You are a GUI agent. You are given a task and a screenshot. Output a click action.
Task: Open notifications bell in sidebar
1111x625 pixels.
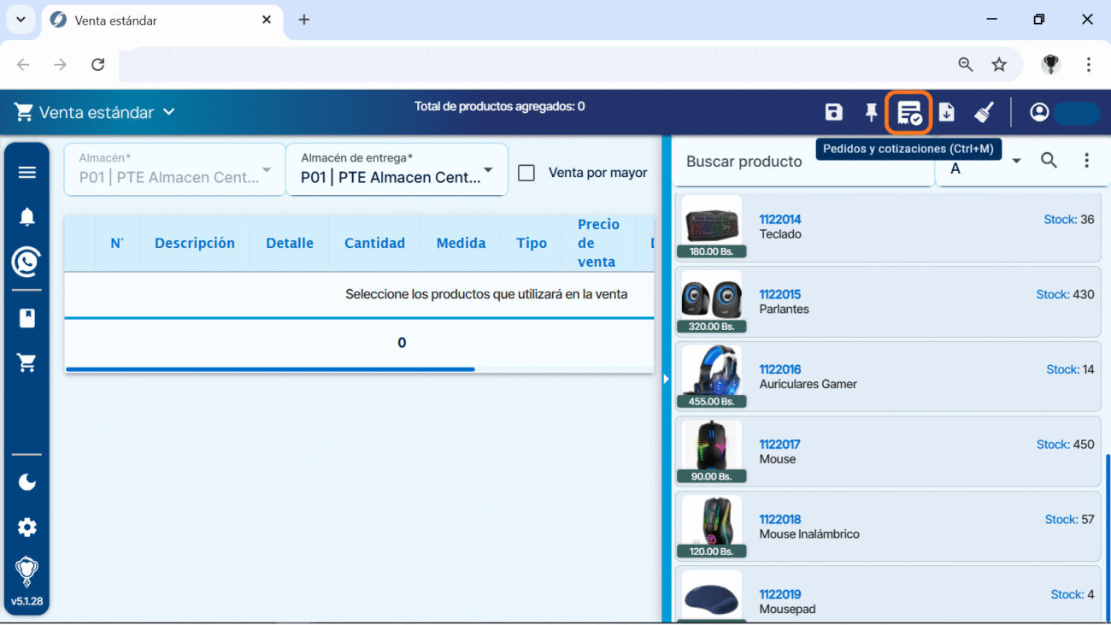coord(27,217)
